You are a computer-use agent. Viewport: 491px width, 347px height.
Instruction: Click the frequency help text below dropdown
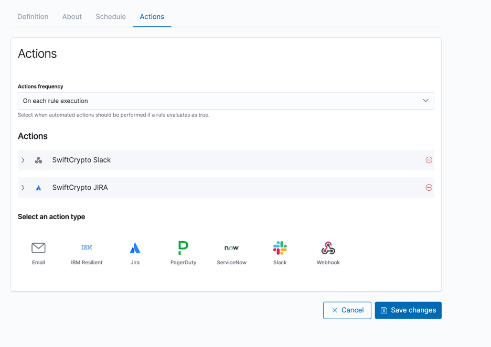point(114,115)
